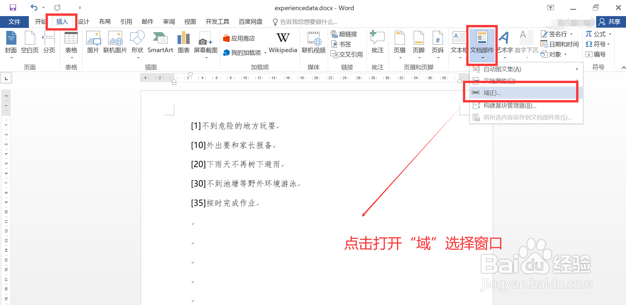Click the 首字下沉 drop cap button
Image resolution: width=626 pixels, height=305 pixels.
(527, 45)
